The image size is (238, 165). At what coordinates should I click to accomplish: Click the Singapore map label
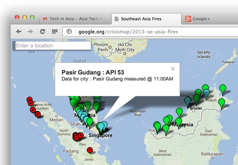click(x=100, y=135)
